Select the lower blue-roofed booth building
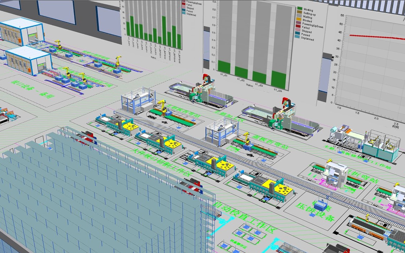Screen dimensions: 405x253 point(28,60)
